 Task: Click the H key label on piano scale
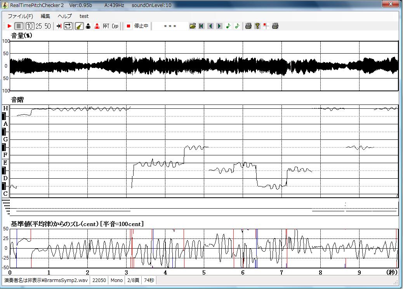[x=5, y=108]
